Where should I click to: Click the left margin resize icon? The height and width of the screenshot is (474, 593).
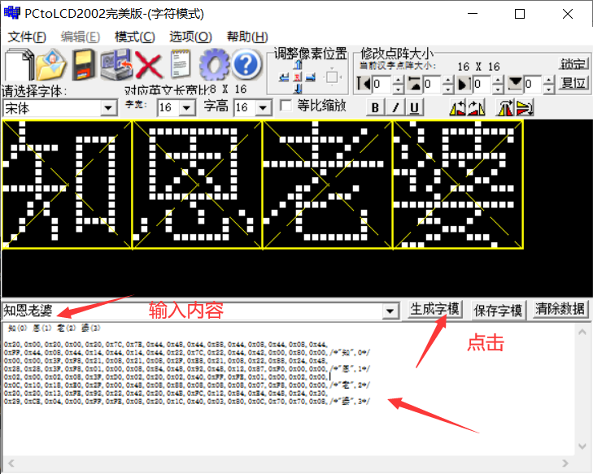364,84
